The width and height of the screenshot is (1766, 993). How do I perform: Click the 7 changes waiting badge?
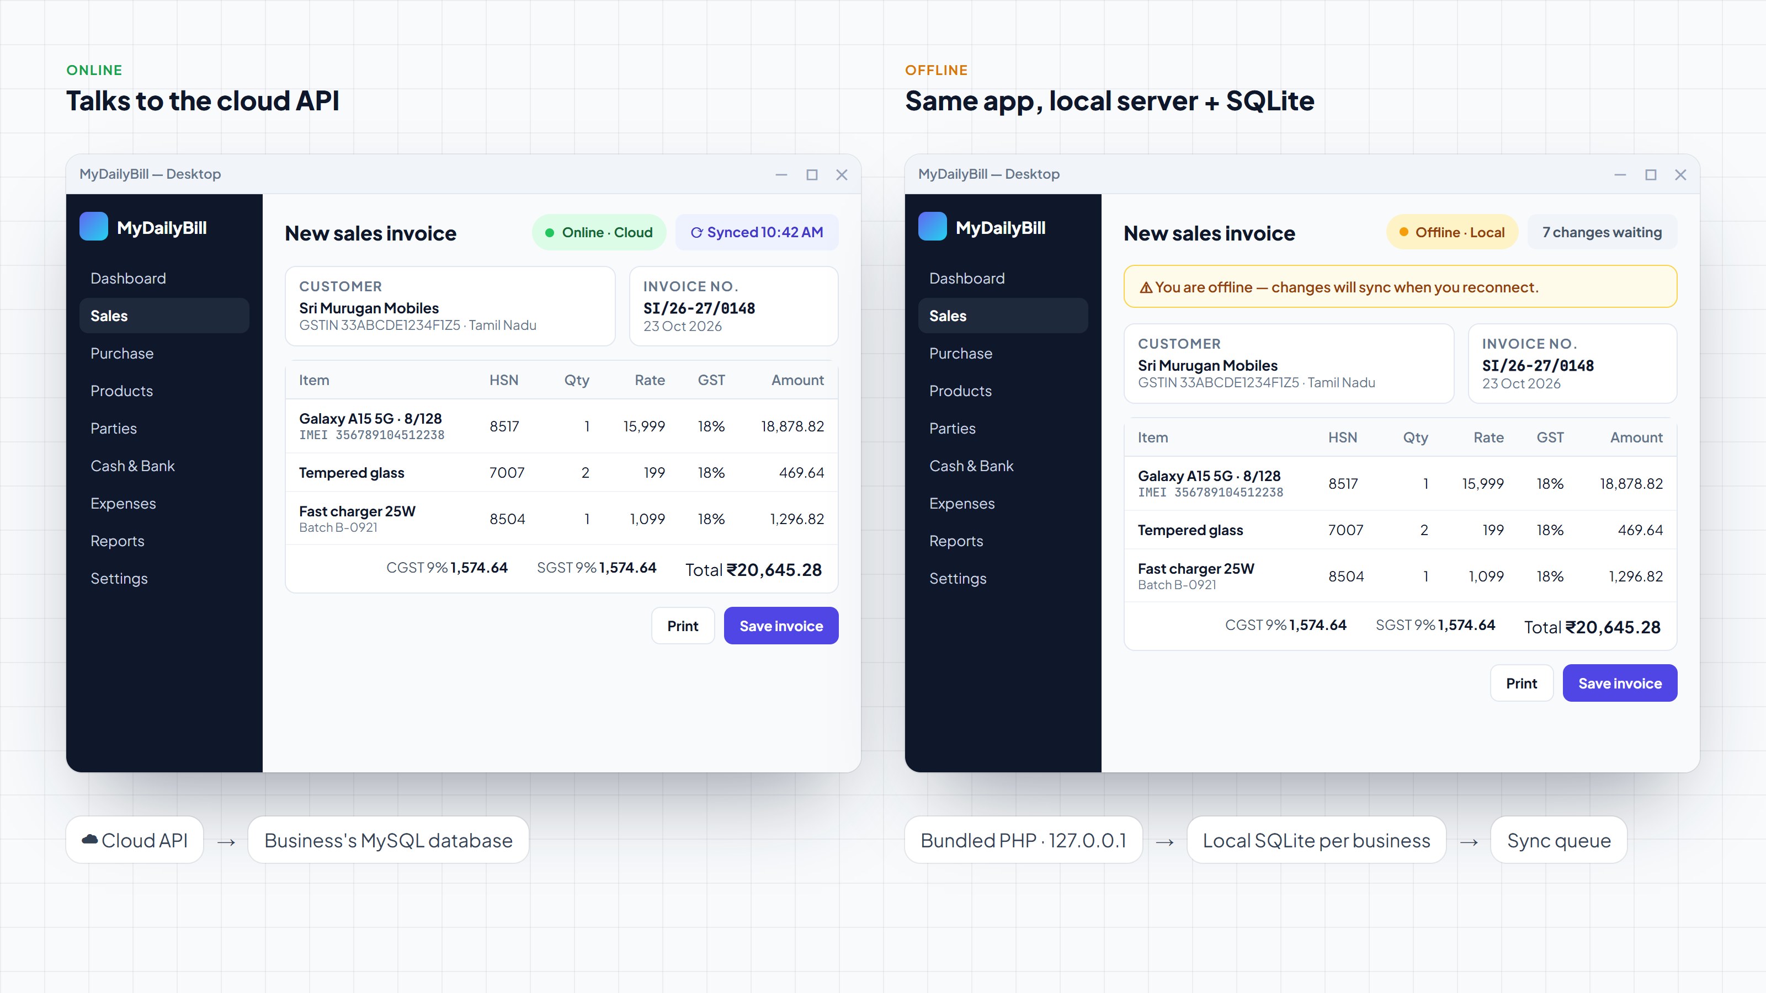pos(1602,232)
